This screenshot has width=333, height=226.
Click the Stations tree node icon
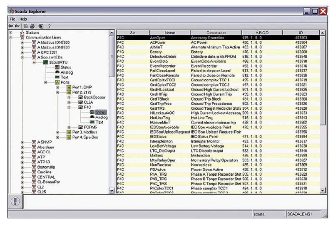pyautogui.click(x=22, y=32)
